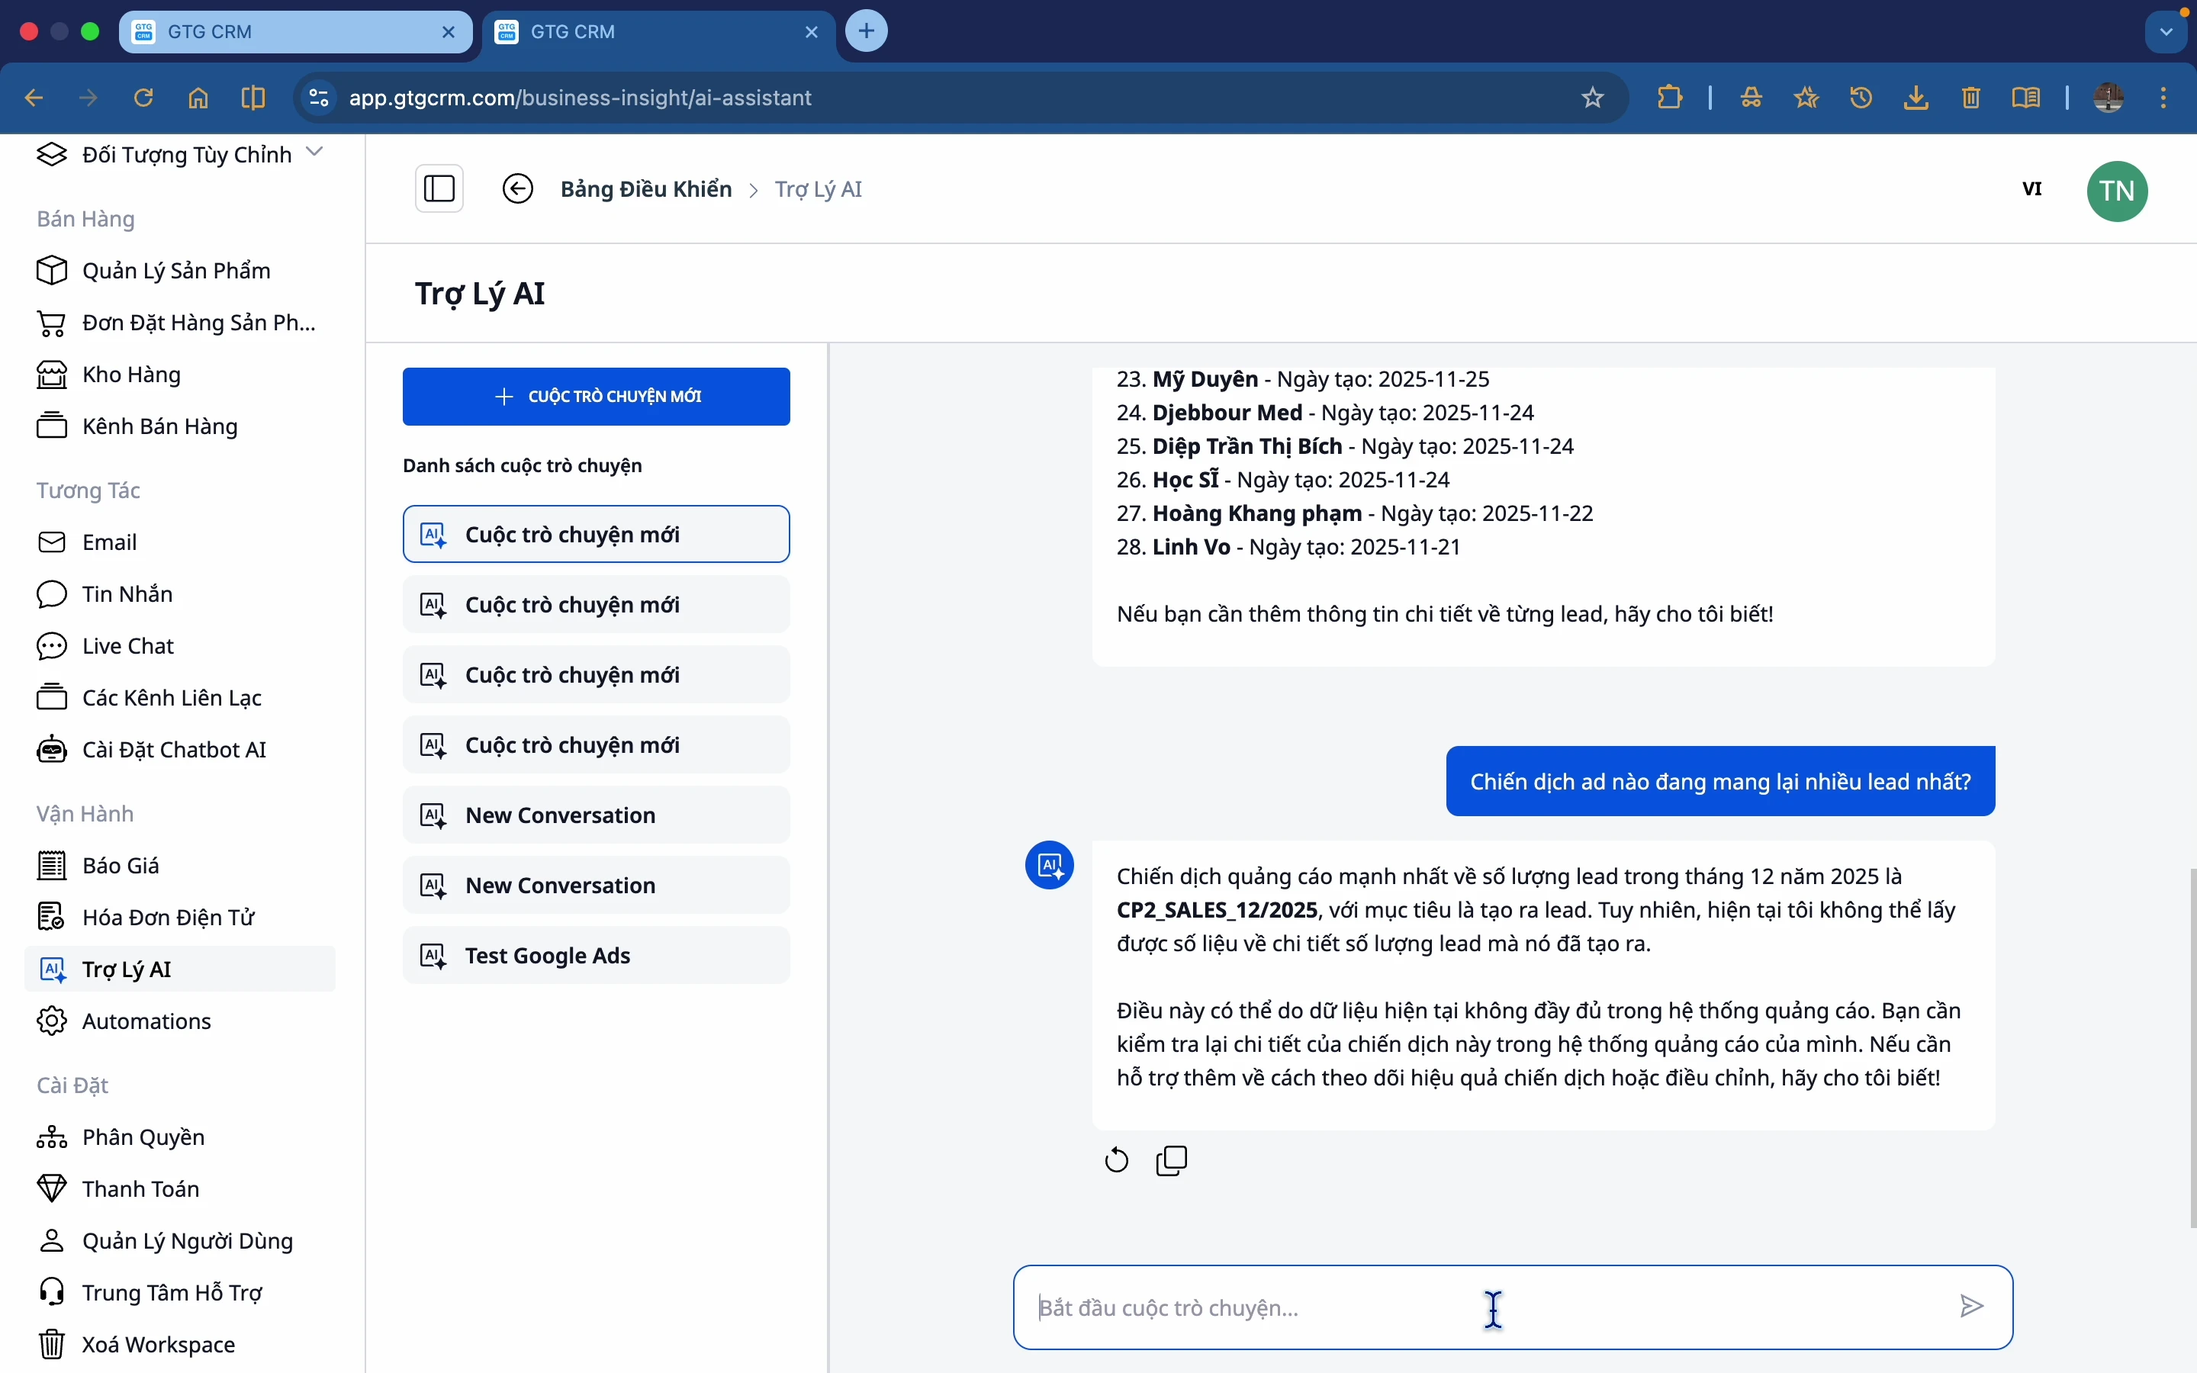Click the send message arrow icon
Image resolution: width=2197 pixels, height=1373 pixels.
click(x=1971, y=1307)
